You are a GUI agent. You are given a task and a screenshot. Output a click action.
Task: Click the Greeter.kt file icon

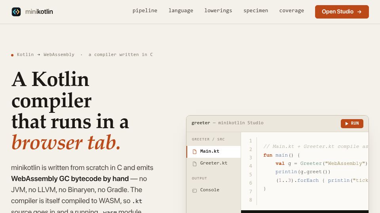tap(194, 164)
